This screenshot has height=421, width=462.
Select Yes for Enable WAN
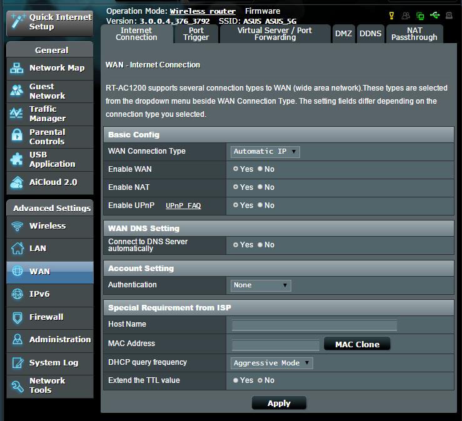click(236, 169)
